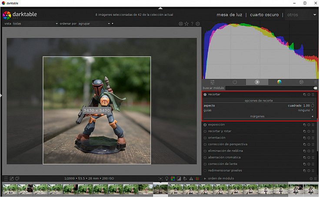Enable corrección de lente module
The image size is (319, 197).
pyautogui.click(x=205, y=164)
